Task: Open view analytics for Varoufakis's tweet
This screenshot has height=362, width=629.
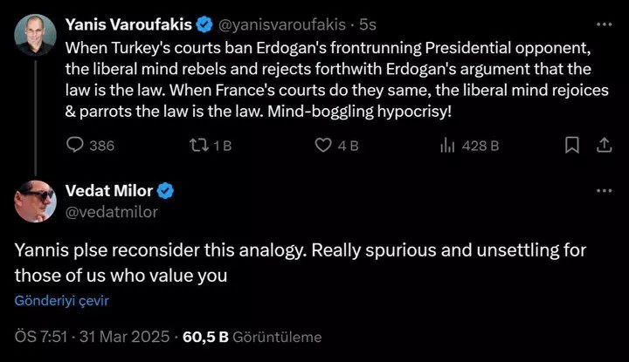Action: click(x=446, y=146)
